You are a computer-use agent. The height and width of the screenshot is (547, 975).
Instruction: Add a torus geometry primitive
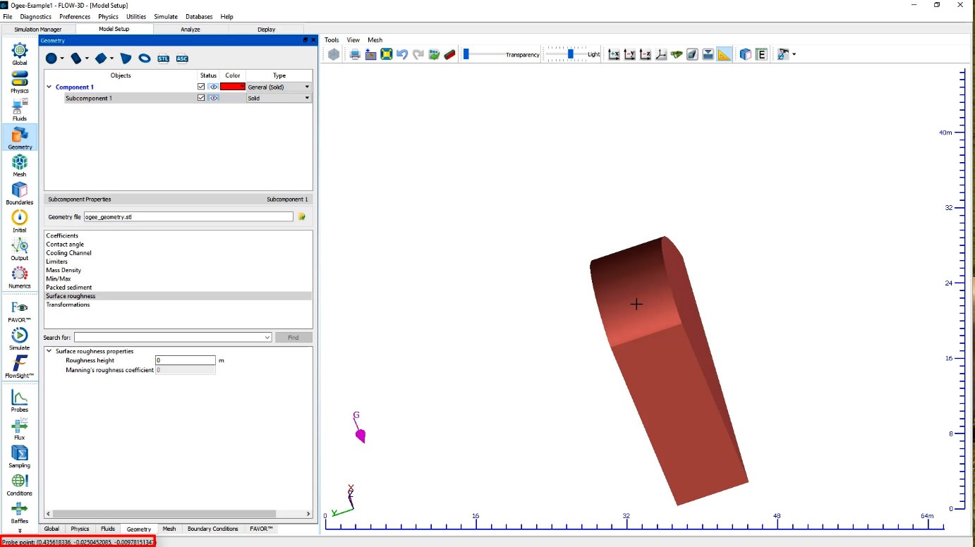coord(144,59)
